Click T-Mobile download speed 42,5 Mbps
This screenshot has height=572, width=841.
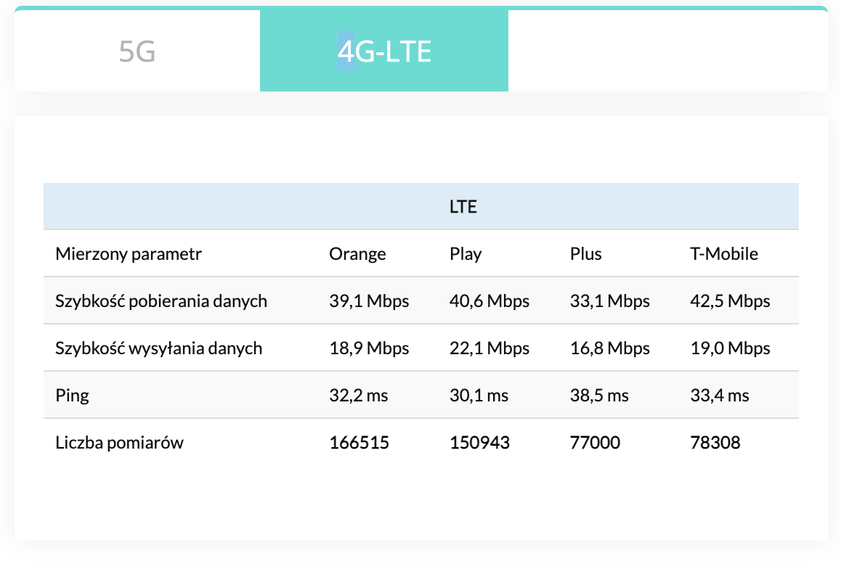click(730, 301)
